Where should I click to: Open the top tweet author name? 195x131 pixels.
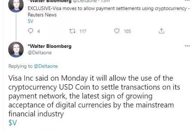click(50, 1)
